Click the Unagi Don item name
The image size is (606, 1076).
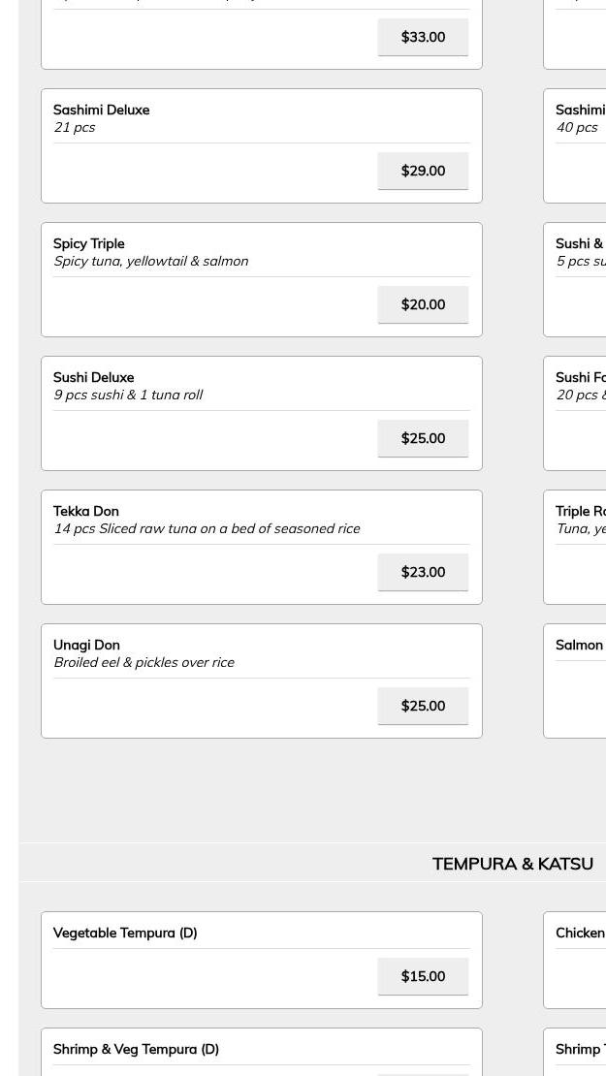(86, 646)
